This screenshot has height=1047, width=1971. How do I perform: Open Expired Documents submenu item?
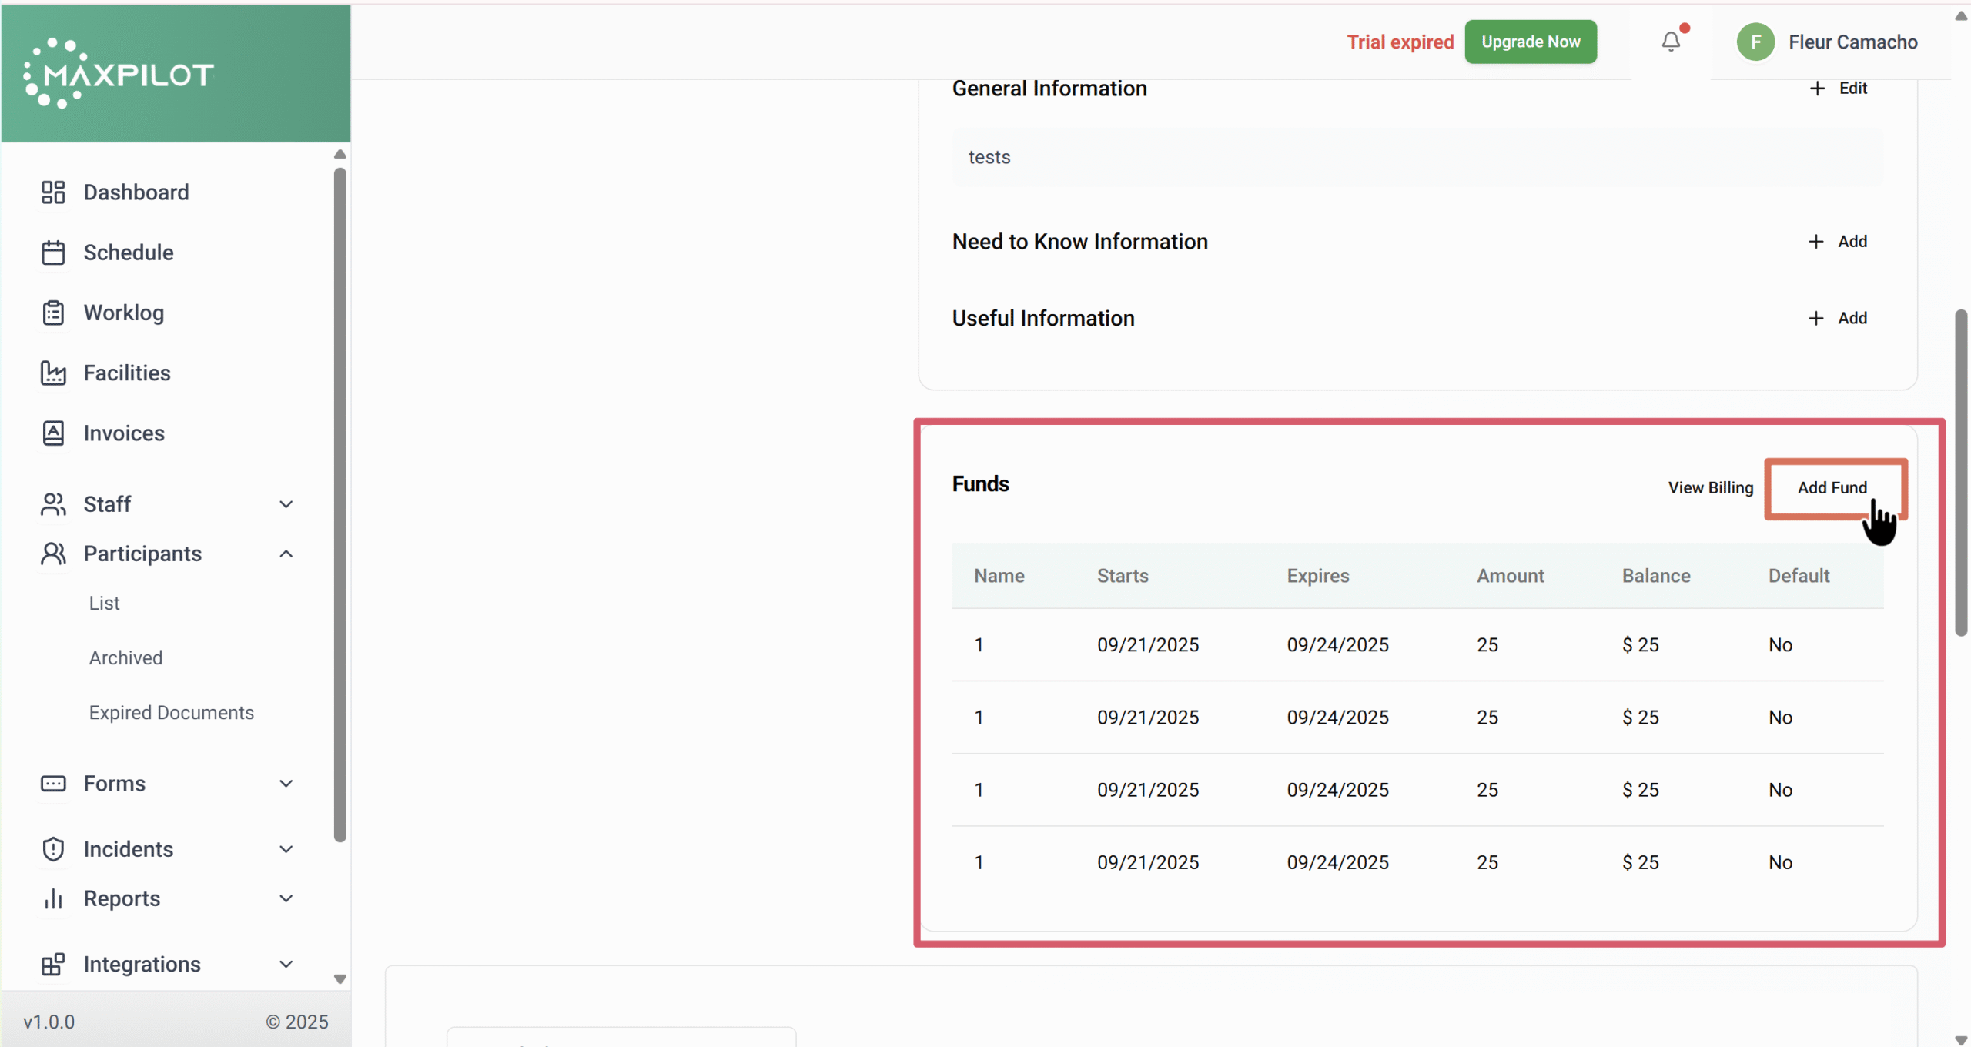point(171,713)
